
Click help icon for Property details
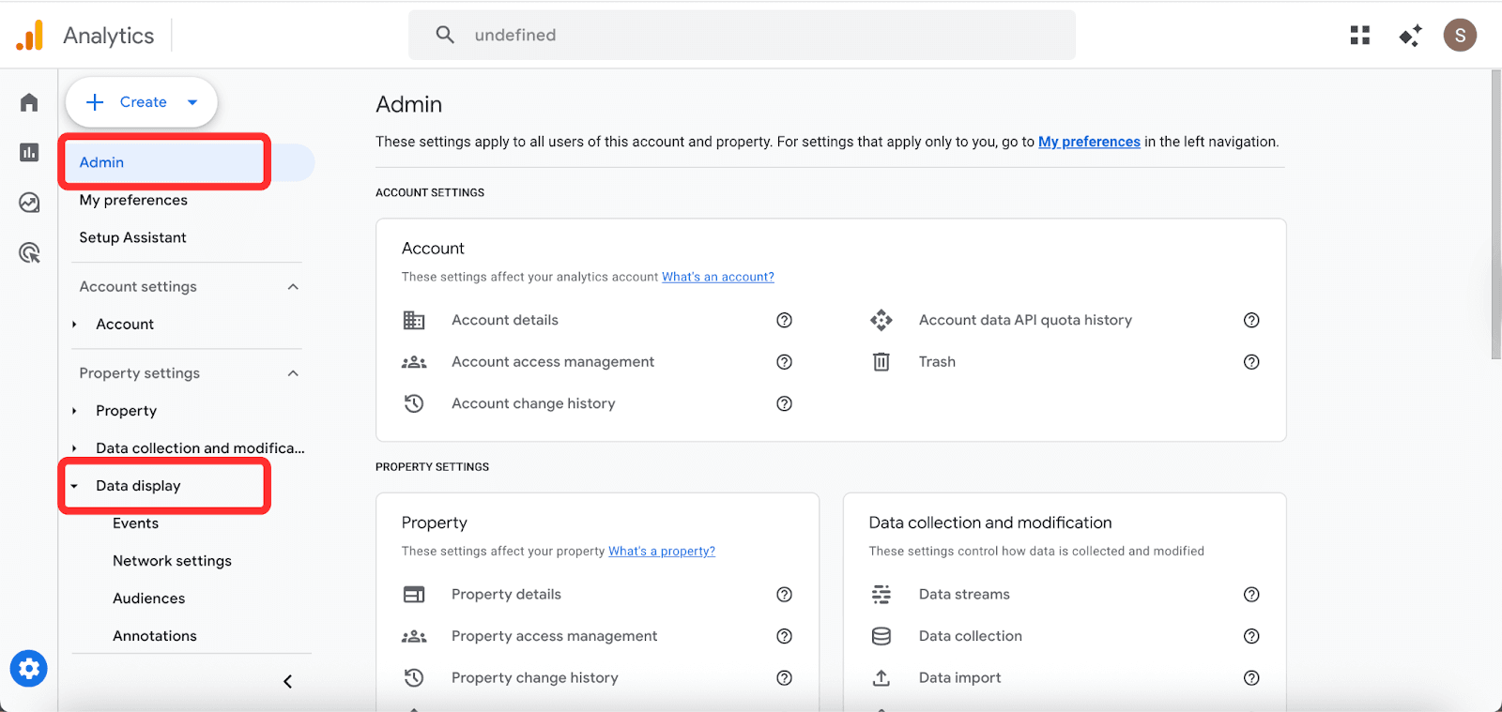785,595
